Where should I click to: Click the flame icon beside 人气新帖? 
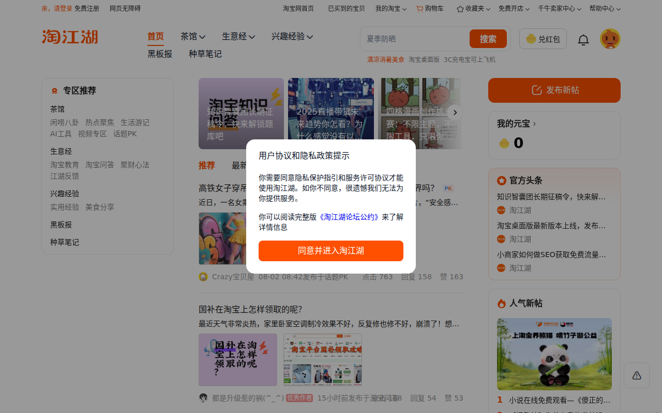click(501, 303)
